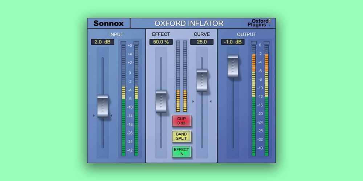Click the Sonnox logo in the header

(109, 24)
